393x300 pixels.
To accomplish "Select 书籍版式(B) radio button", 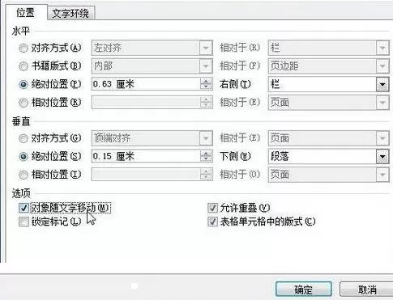I will pyautogui.click(x=23, y=66).
